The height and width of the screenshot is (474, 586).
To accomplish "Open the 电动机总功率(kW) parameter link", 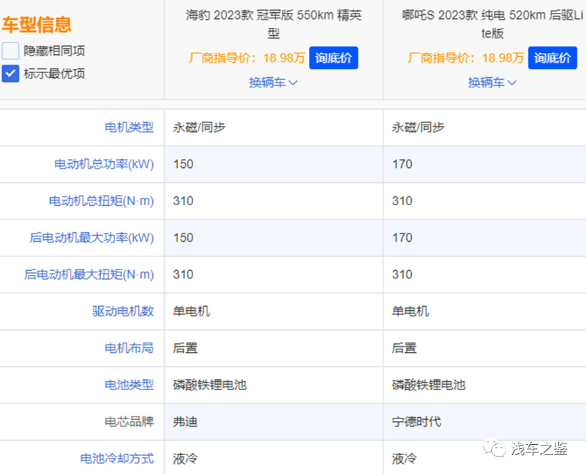I will pos(104,164).
